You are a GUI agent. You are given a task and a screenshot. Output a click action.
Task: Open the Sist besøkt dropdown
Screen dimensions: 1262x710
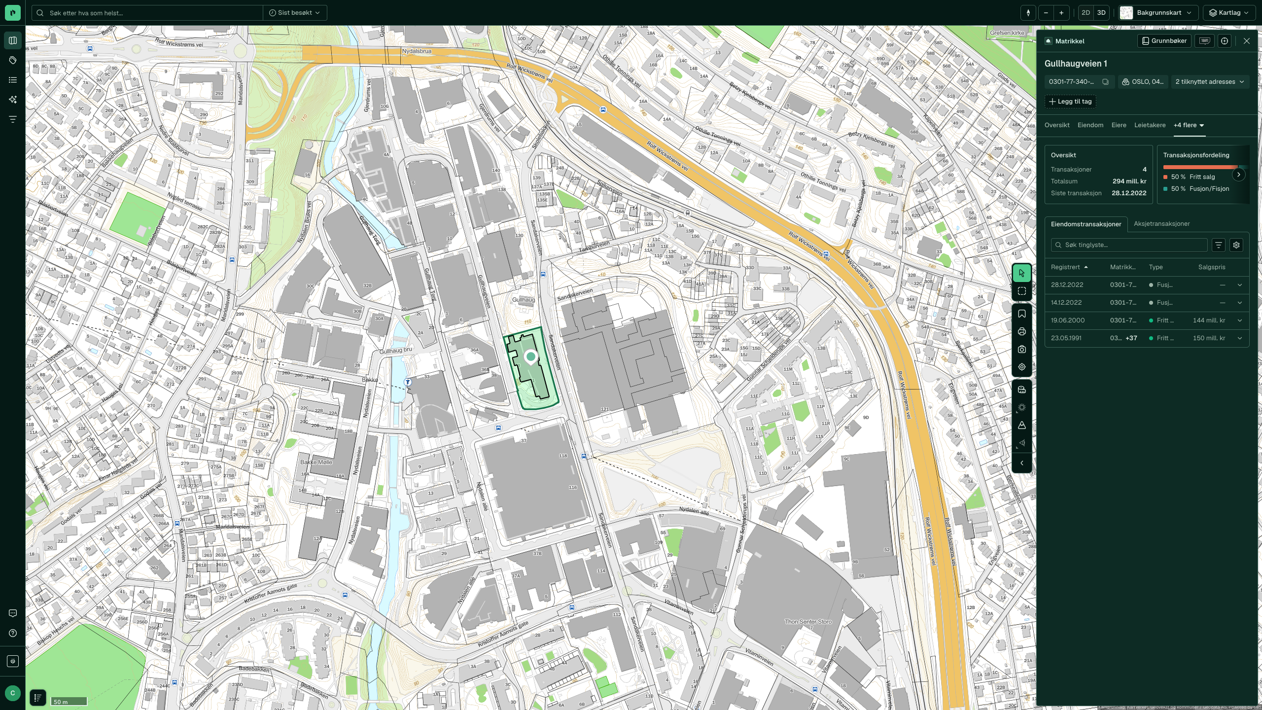pos(295,13)
